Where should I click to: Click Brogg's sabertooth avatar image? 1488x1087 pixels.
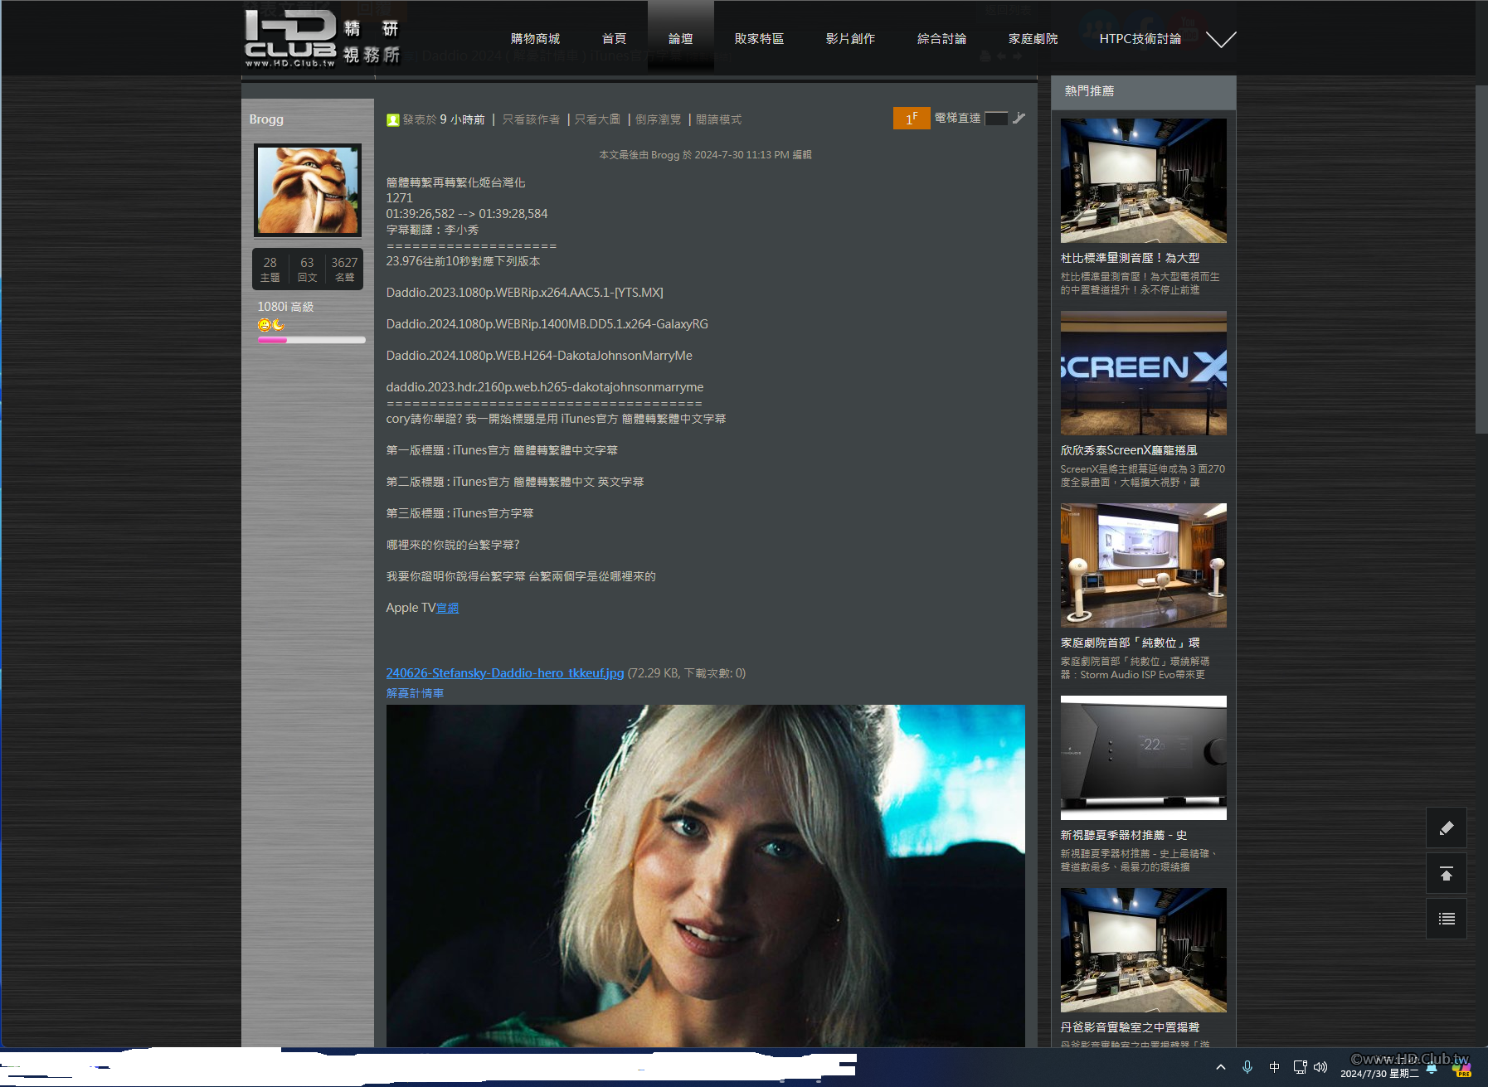tap(308, 191)
